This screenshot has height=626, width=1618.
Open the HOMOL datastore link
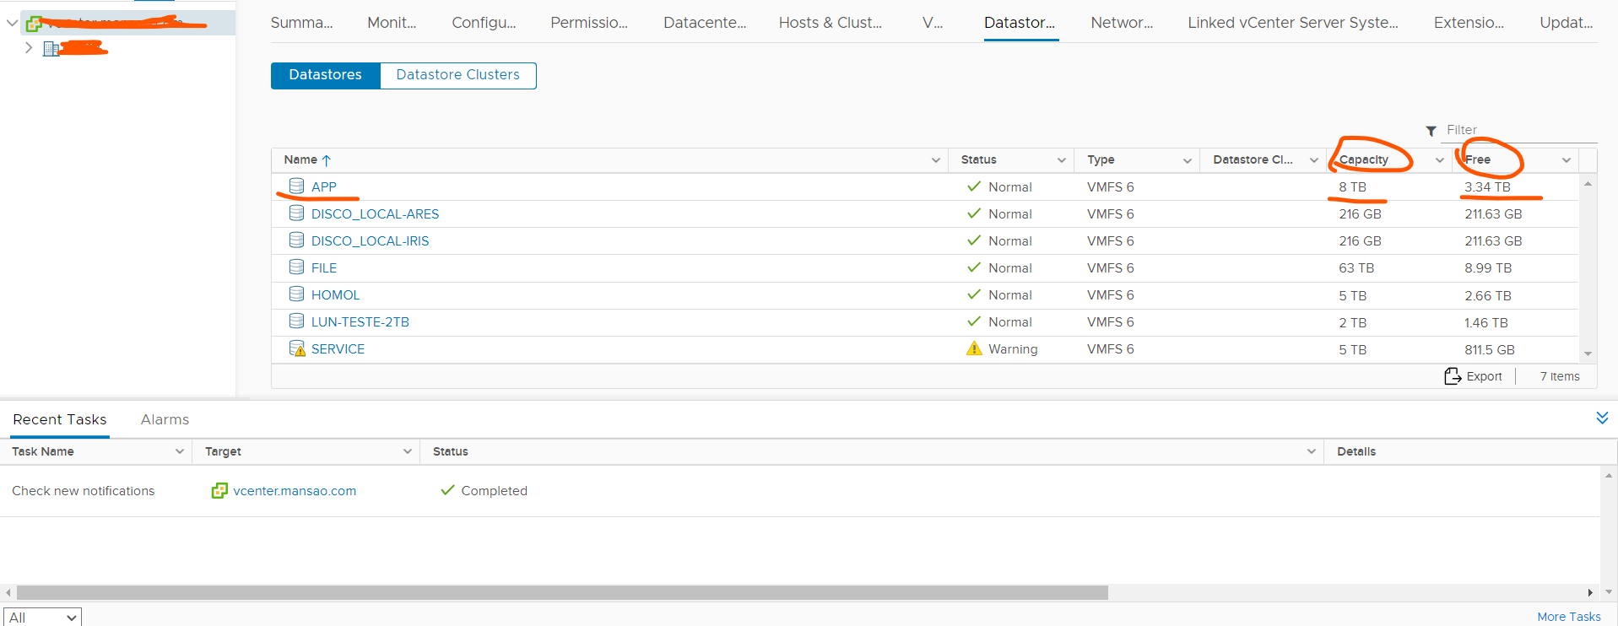335,295
